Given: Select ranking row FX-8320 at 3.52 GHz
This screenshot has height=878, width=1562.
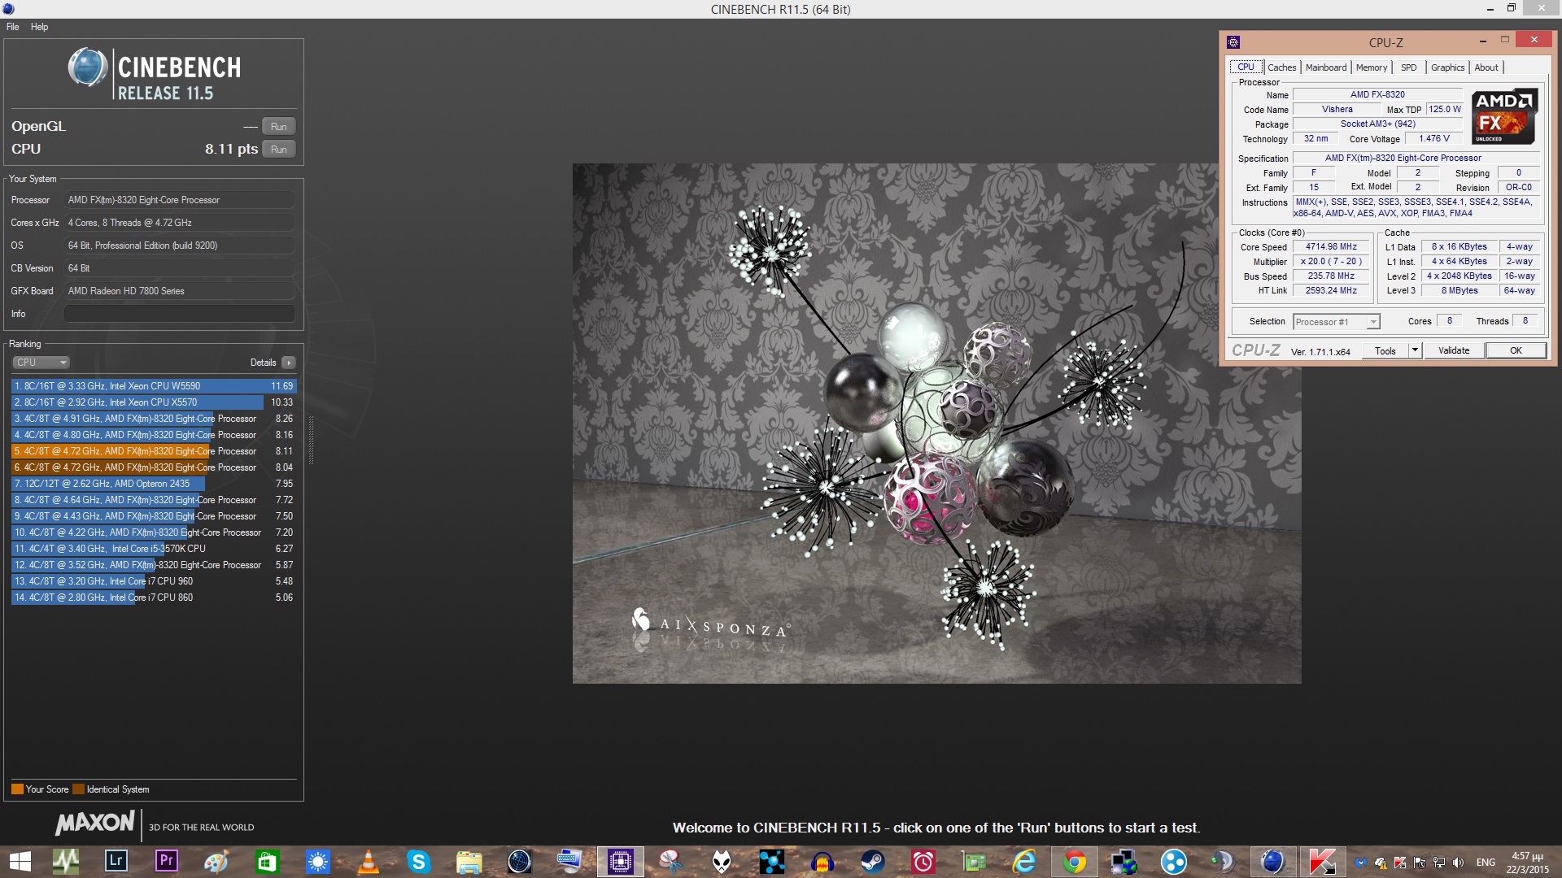Looking at the screenshot, I should pyautogui.click(x=153, y=565).
